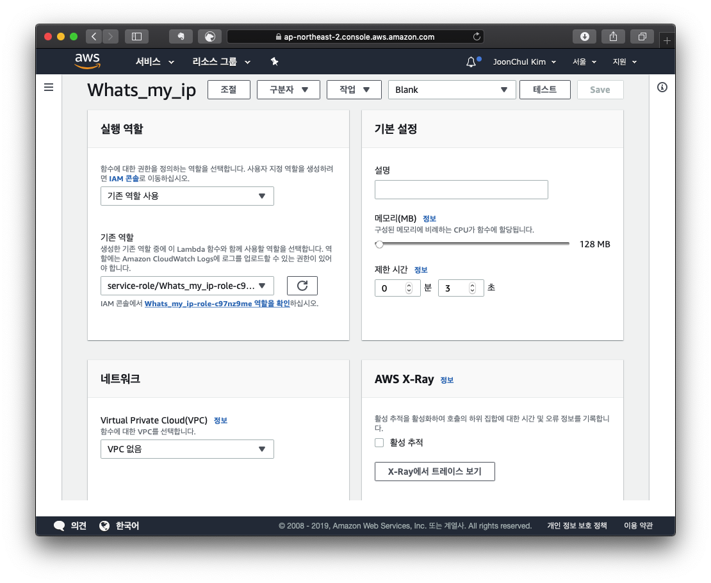Open the 작업 actions dropdown
The width and height of the screenshot is (711, 583).
coord(354,90)
